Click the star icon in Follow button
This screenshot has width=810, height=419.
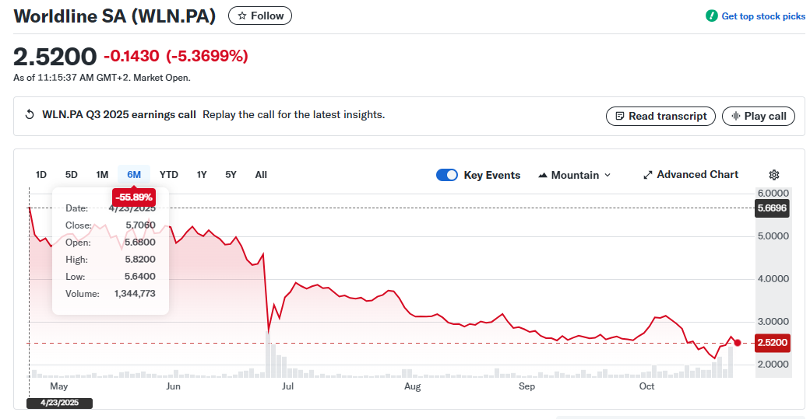242,16
